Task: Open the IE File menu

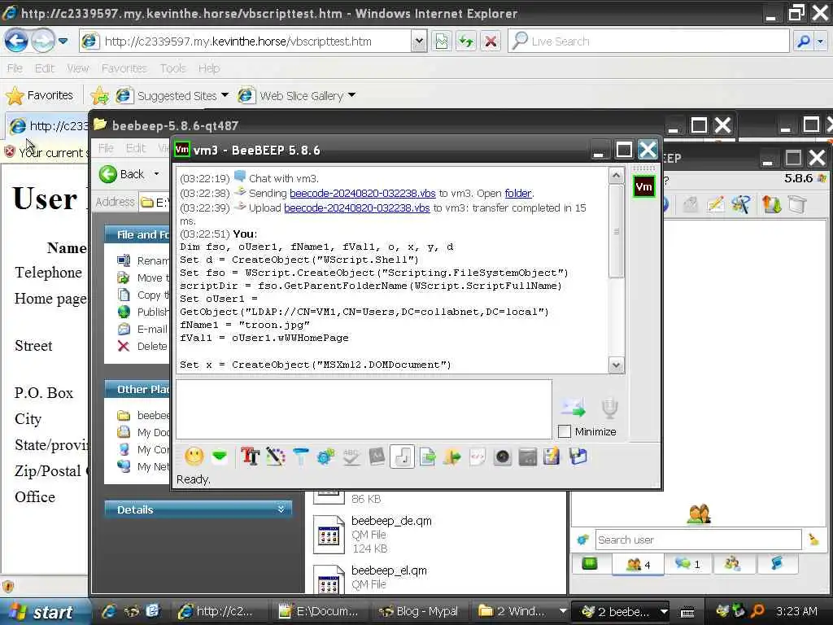Action: tap(15, 68)
